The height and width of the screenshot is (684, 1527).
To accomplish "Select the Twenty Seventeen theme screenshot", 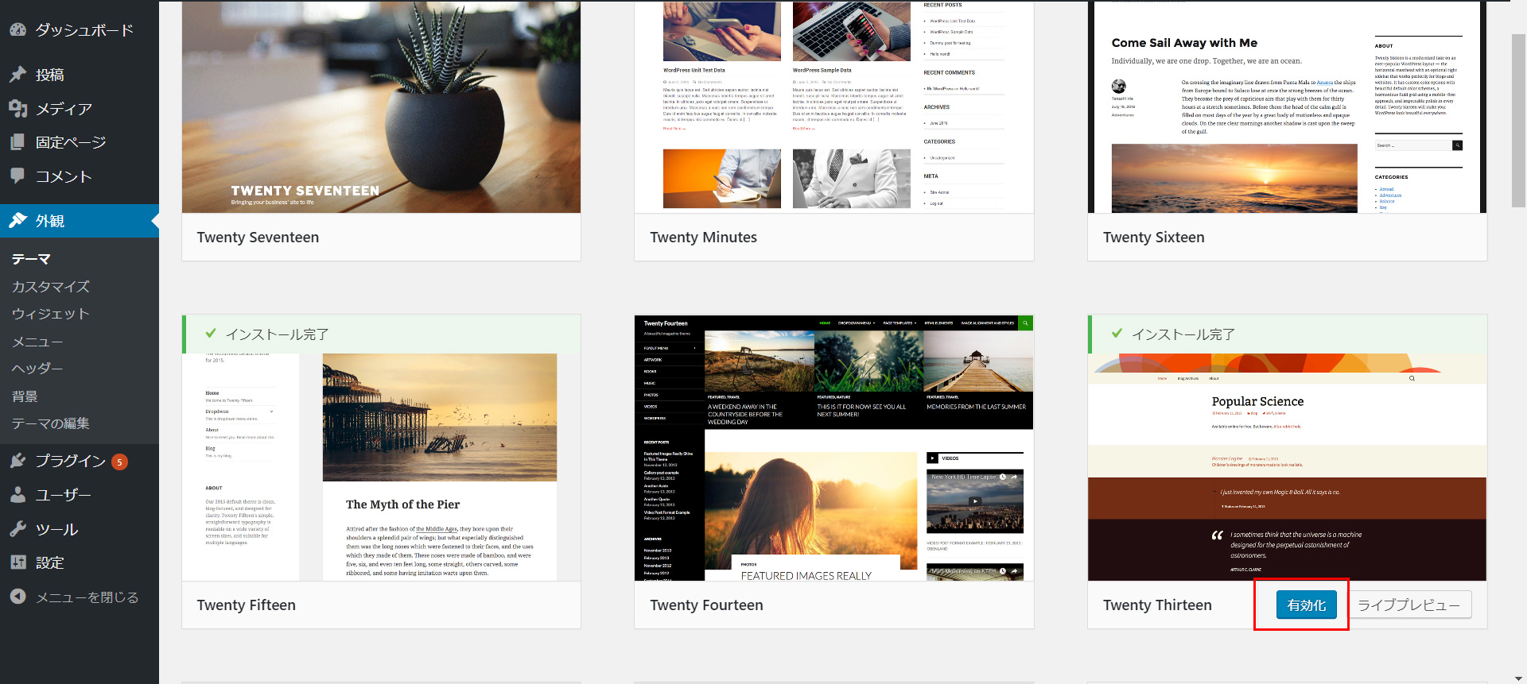I will [381, 107].
